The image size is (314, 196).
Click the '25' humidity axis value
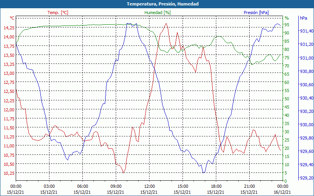pos(287,140)
